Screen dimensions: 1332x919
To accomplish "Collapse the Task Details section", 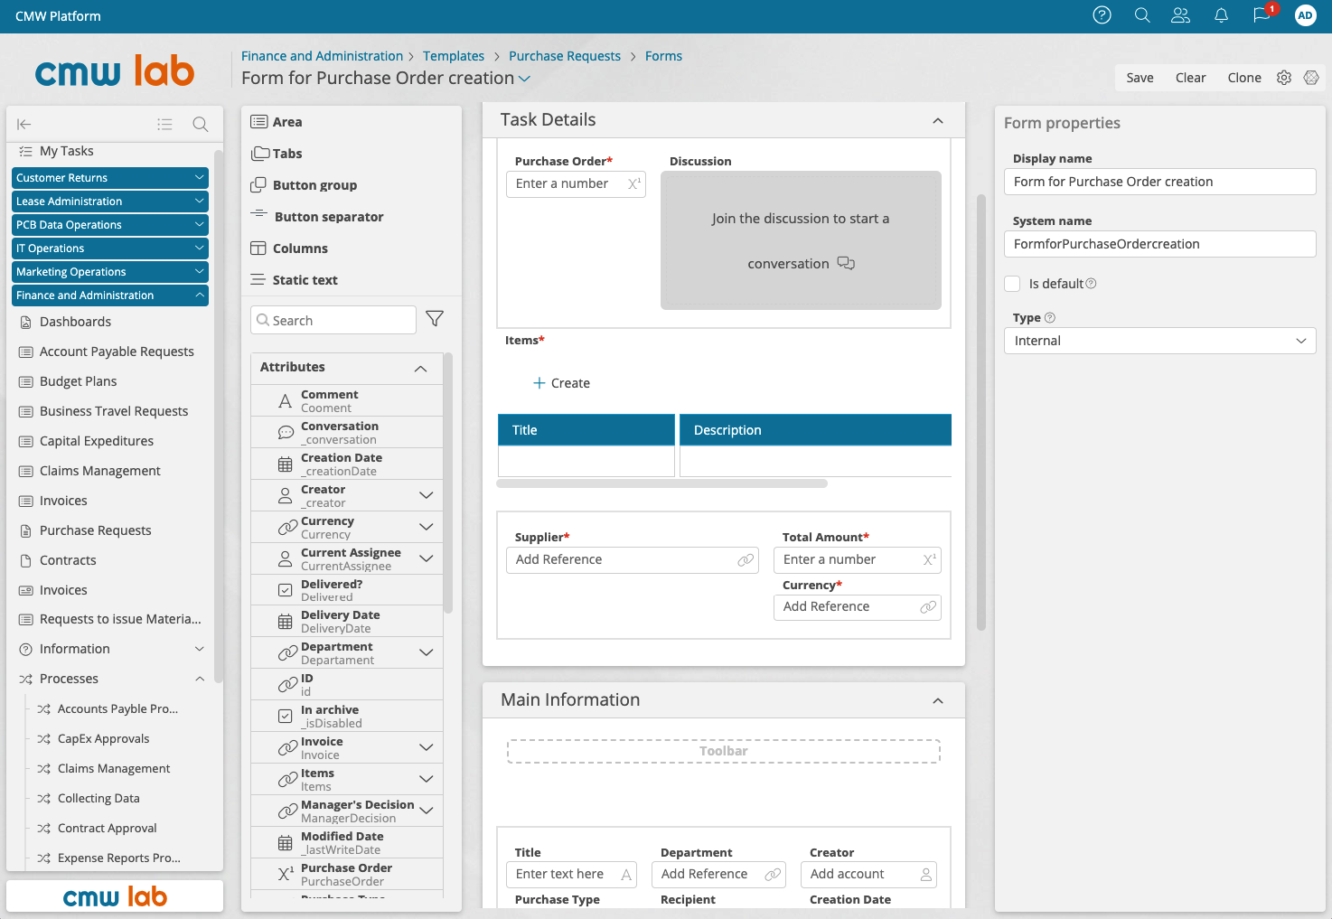I will (x=938, y=120).
